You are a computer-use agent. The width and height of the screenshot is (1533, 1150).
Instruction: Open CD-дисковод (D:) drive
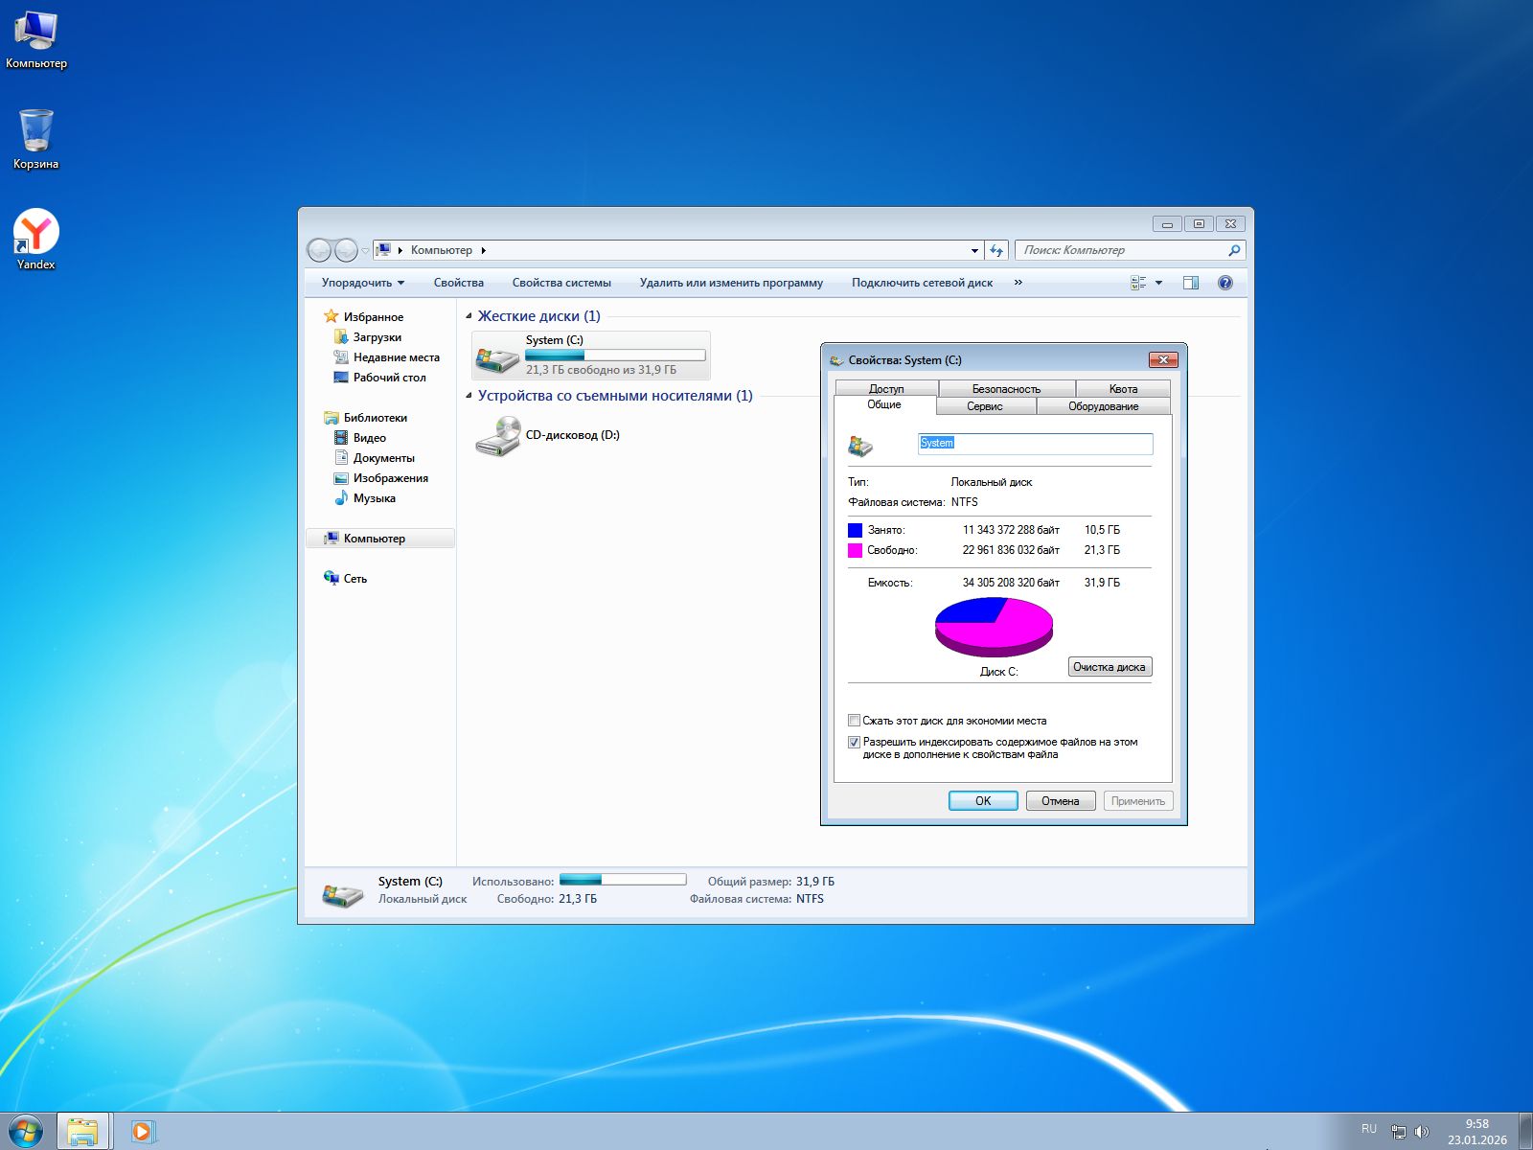coord(572,434)
